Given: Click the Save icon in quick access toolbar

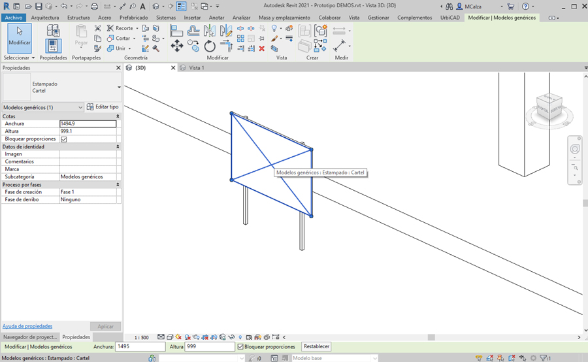Looking at the screenshot, I should coord(39,7).
